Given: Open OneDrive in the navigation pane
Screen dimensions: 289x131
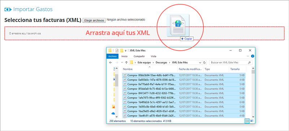Looking at the screenshot, I should pos(113,113).
